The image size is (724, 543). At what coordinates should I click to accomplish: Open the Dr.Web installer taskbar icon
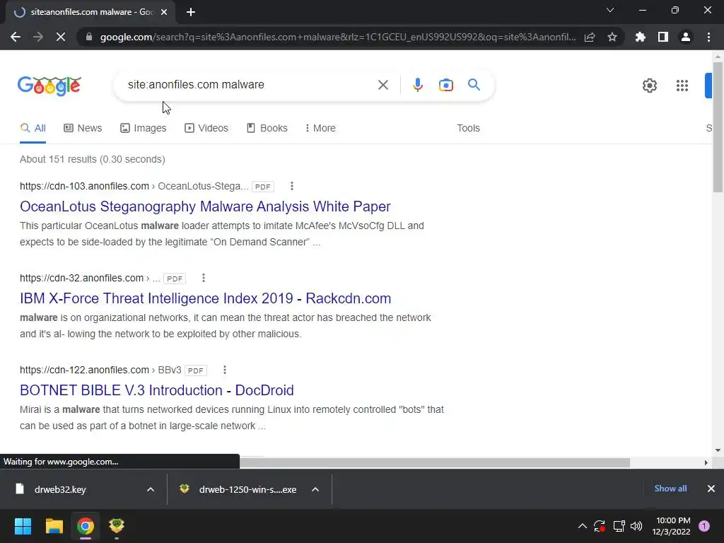coord(117,526)
